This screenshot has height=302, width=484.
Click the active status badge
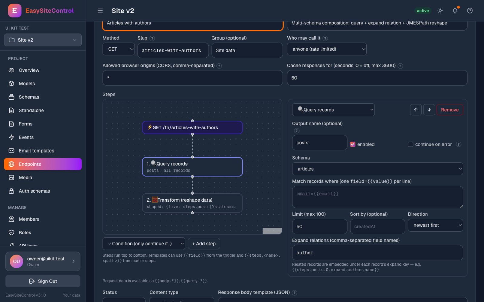click(423, 11)
